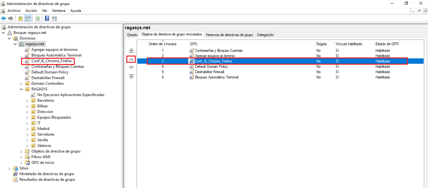This screenshot has width=428, height=188.
Task: Click the Back navigation arrow
Action: [x=3, y=18]
